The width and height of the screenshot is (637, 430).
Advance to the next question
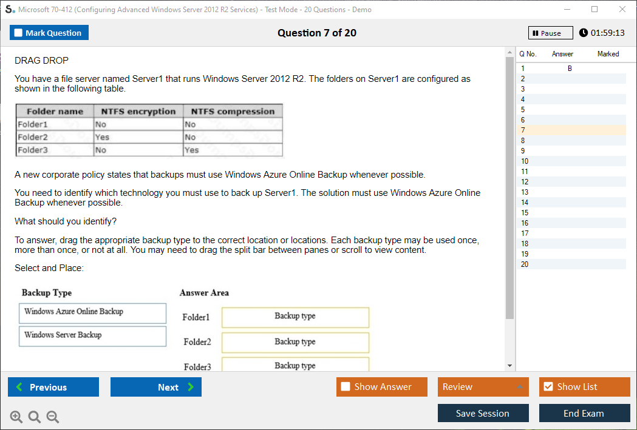155,387
